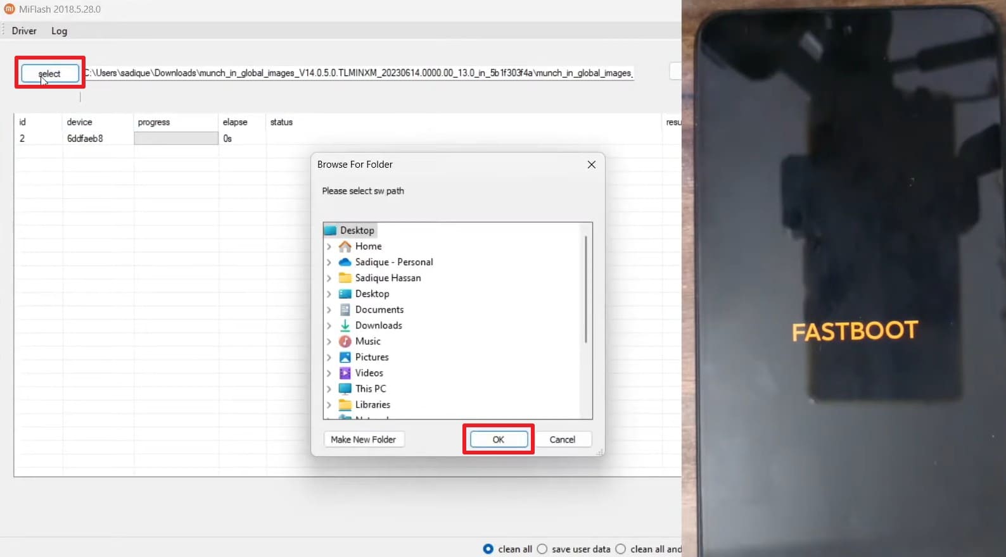Expand the child Desktop tree node
Image resolution: width=1006 pixels, height=557 pixels.
[x=329, y=294]
